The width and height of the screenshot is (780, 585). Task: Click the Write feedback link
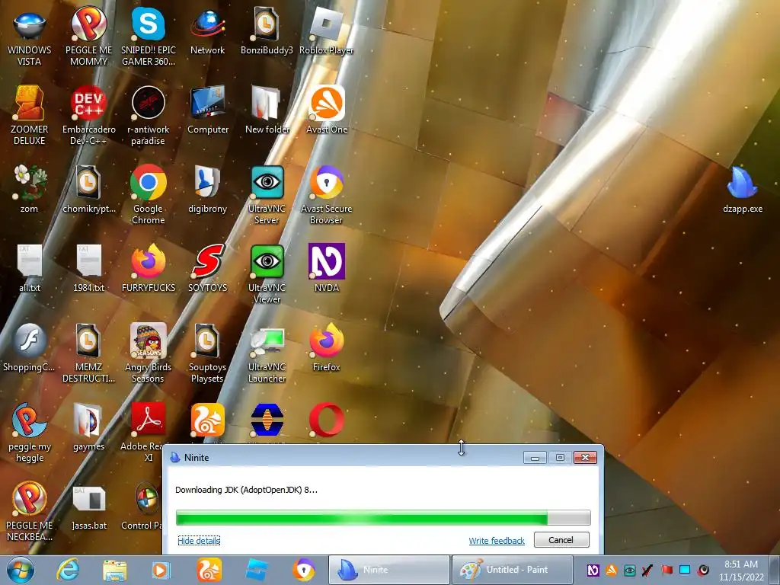[497, 540]
